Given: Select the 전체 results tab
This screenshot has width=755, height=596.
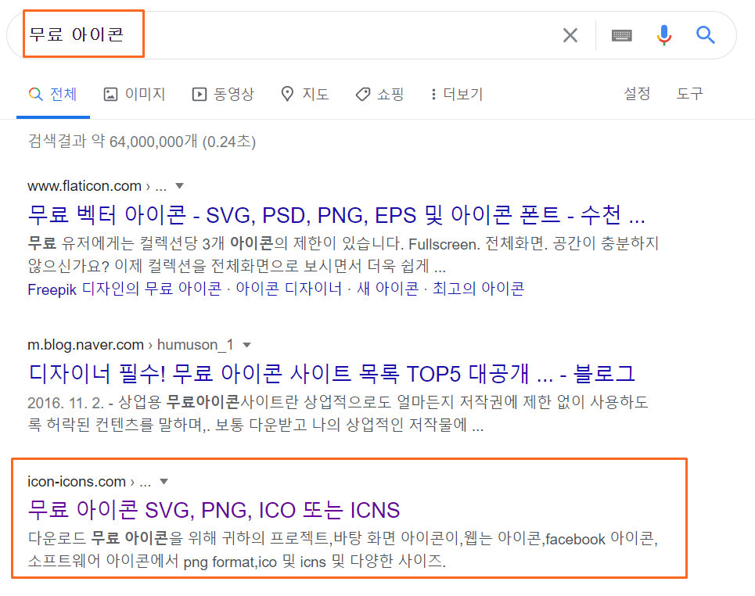Looking at the screenshot, I should (x=53, y=94).
